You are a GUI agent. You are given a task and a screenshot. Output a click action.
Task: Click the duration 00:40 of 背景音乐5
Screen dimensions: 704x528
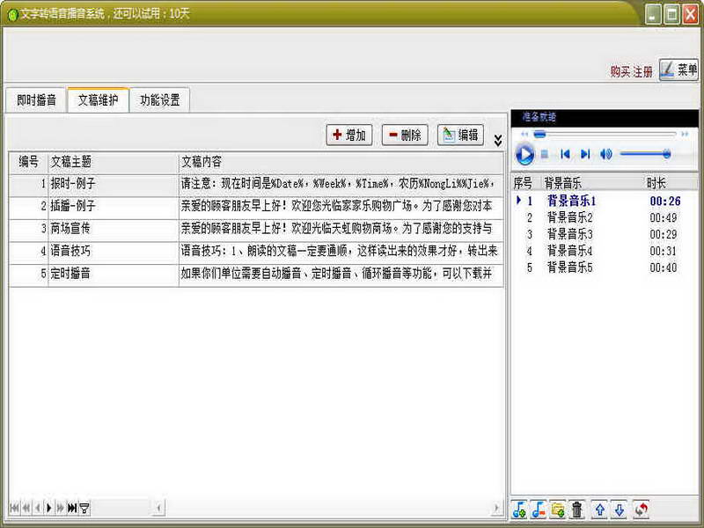pos(664,268)
